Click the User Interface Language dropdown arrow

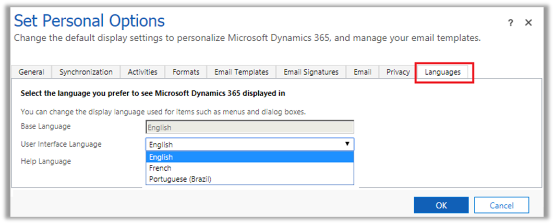tap(347, 144)
